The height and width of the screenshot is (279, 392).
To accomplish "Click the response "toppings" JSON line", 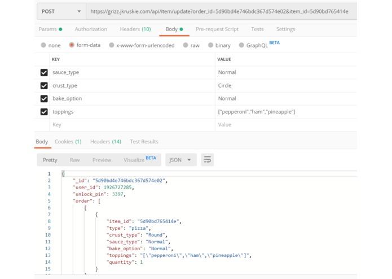I will (179, 255).
